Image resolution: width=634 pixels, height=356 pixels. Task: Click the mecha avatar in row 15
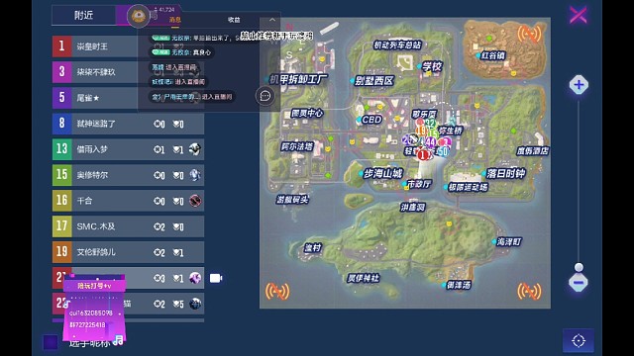pos(195,175)
